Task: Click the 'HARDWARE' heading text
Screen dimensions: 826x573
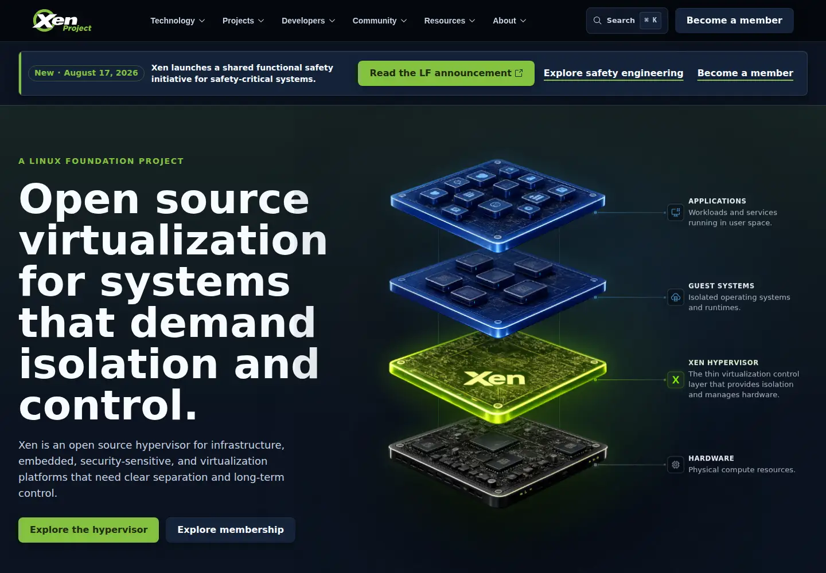Action: point(711,458)
